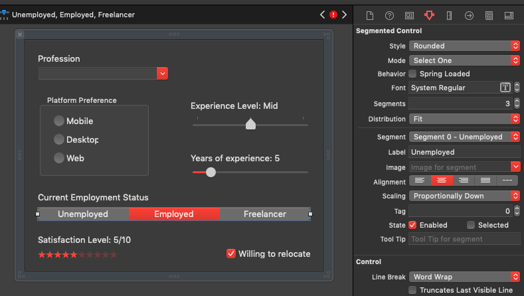This screenshot has width=524, height=296.
Task: Set segment alignment to left
Action: [x=419, y=181]
